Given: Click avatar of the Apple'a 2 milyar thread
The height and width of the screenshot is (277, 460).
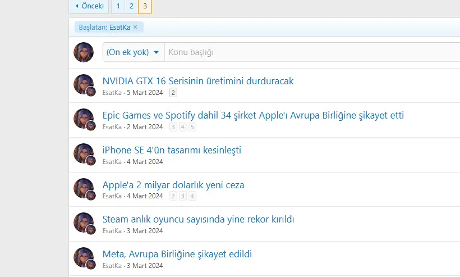Looking at the screenshot, I should (84, 188).
